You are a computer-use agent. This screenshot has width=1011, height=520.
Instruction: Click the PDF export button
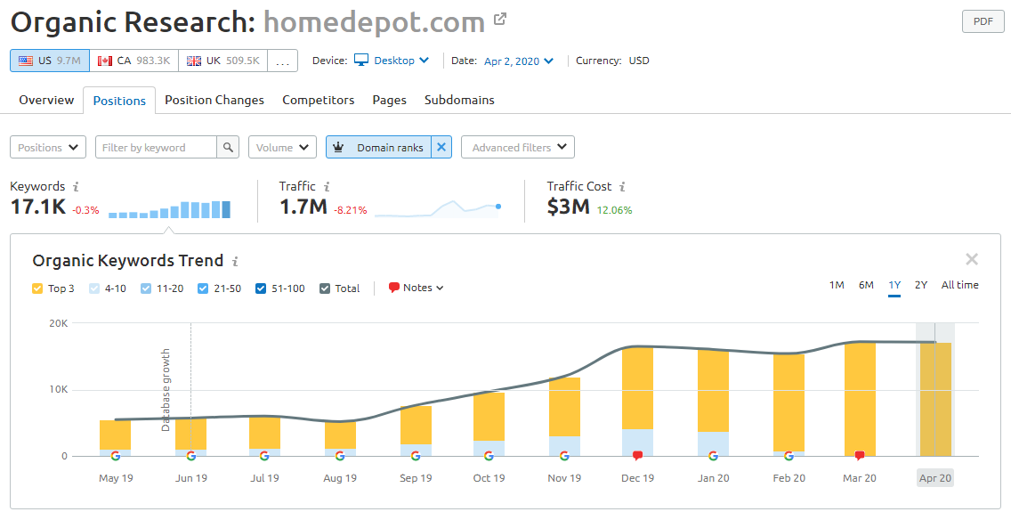pyautogui.click(x=983, y=21)
